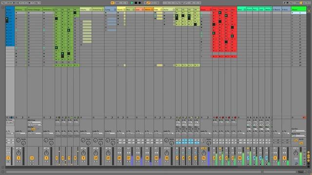Fold the teal Mixer group header arrow

point(245,10)
